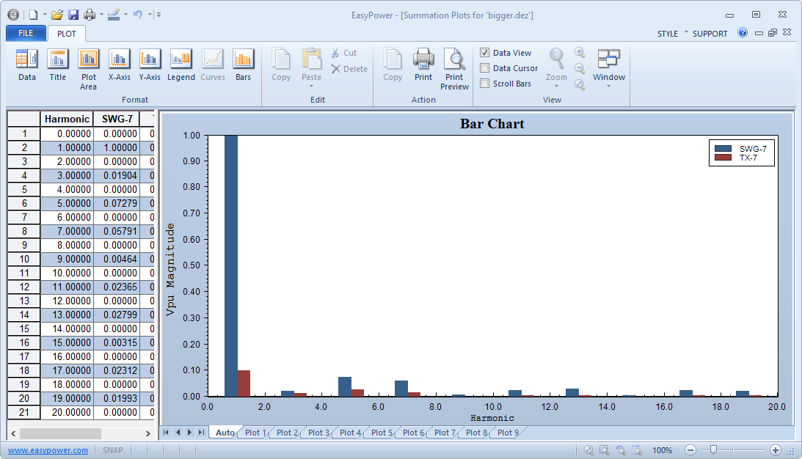Viewport: 802px width, 459px height.
Task: Click the zoom slider handle in status bar
Action: 713,450
